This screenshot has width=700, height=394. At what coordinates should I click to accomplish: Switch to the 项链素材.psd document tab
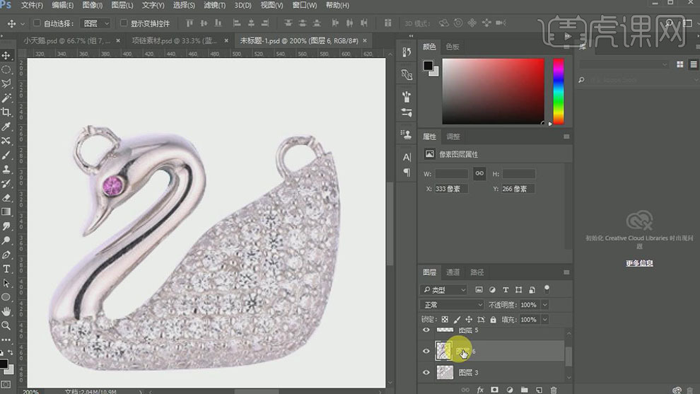(174, 40)
